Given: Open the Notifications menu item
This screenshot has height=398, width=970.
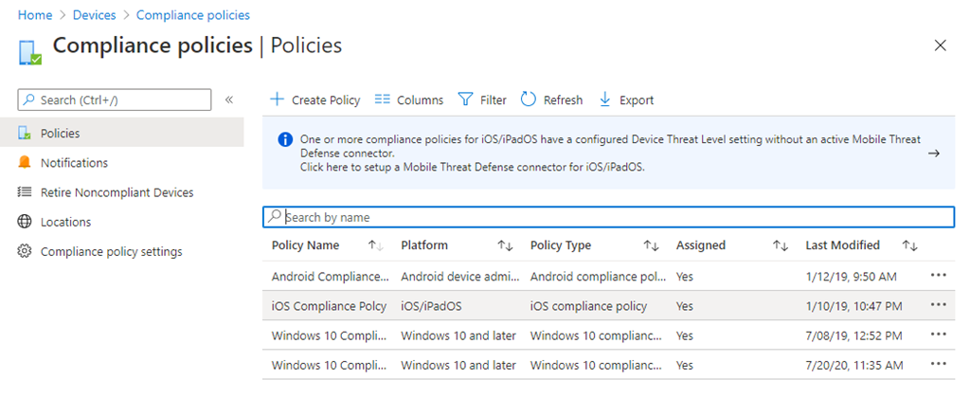Looking at the screenshot, I should pos(74,163).
